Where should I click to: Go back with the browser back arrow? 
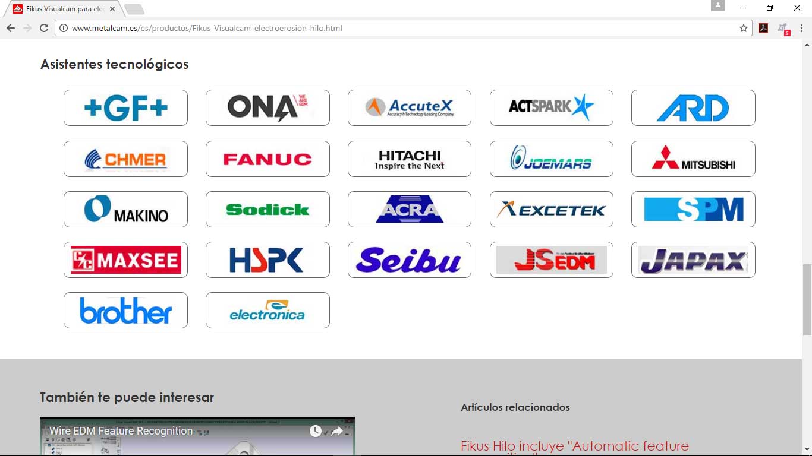click(10, 28)
